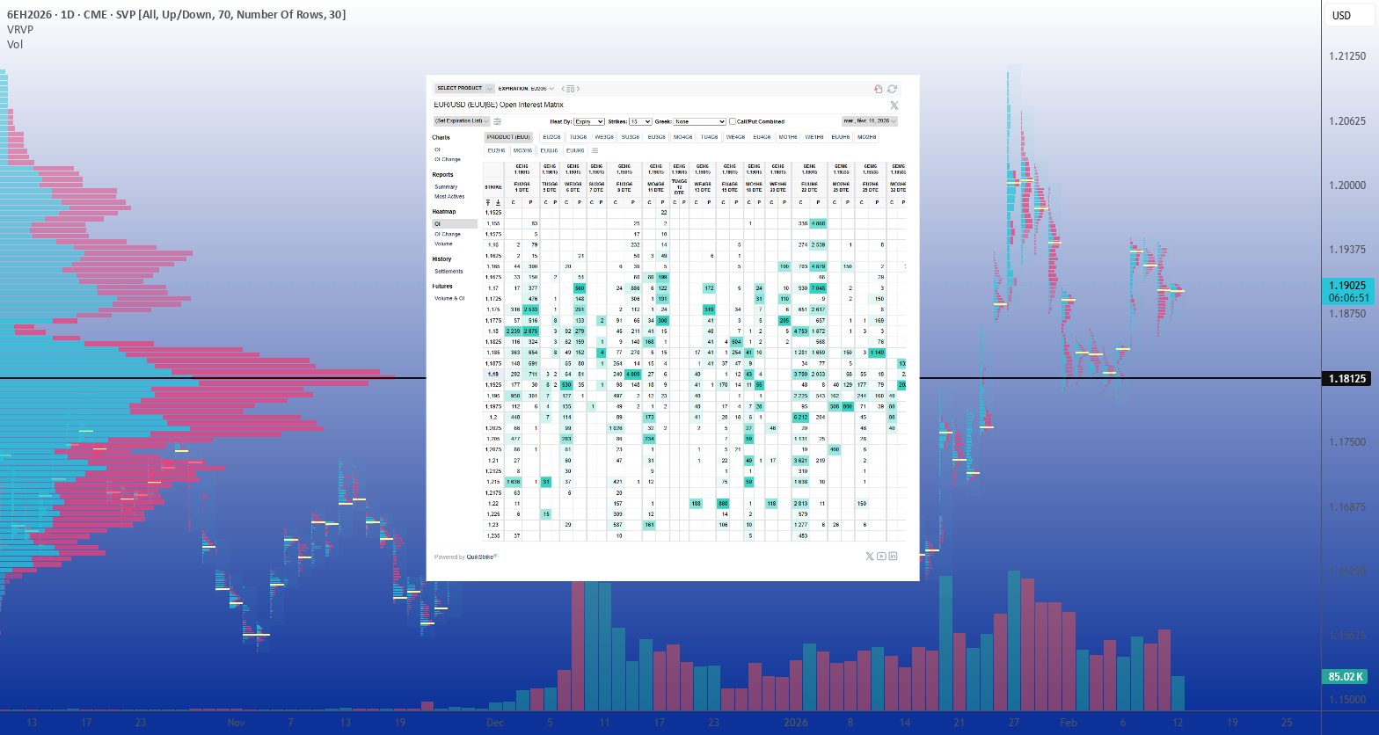Switch to the EU2G6 expiration tab
Screen dimensions: 1379x735
click(551, 137)
